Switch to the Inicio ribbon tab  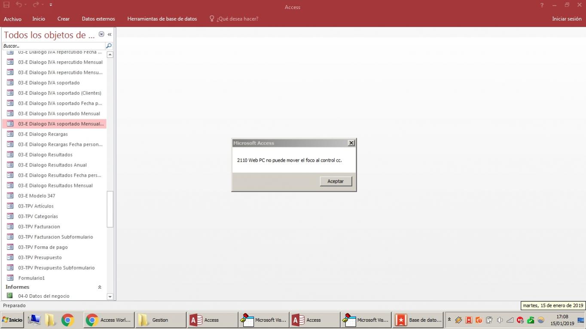39,19
